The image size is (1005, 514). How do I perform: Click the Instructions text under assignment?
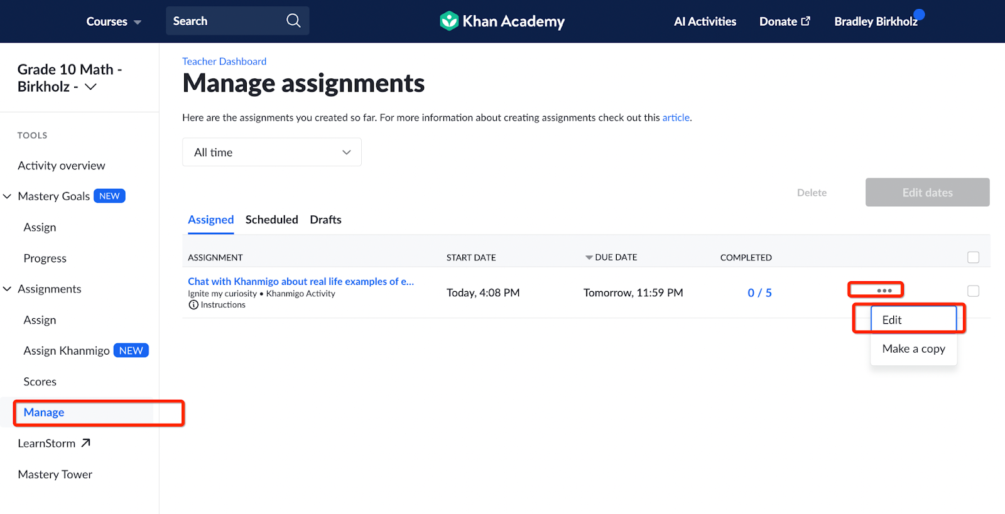click(x=223, y=305)
